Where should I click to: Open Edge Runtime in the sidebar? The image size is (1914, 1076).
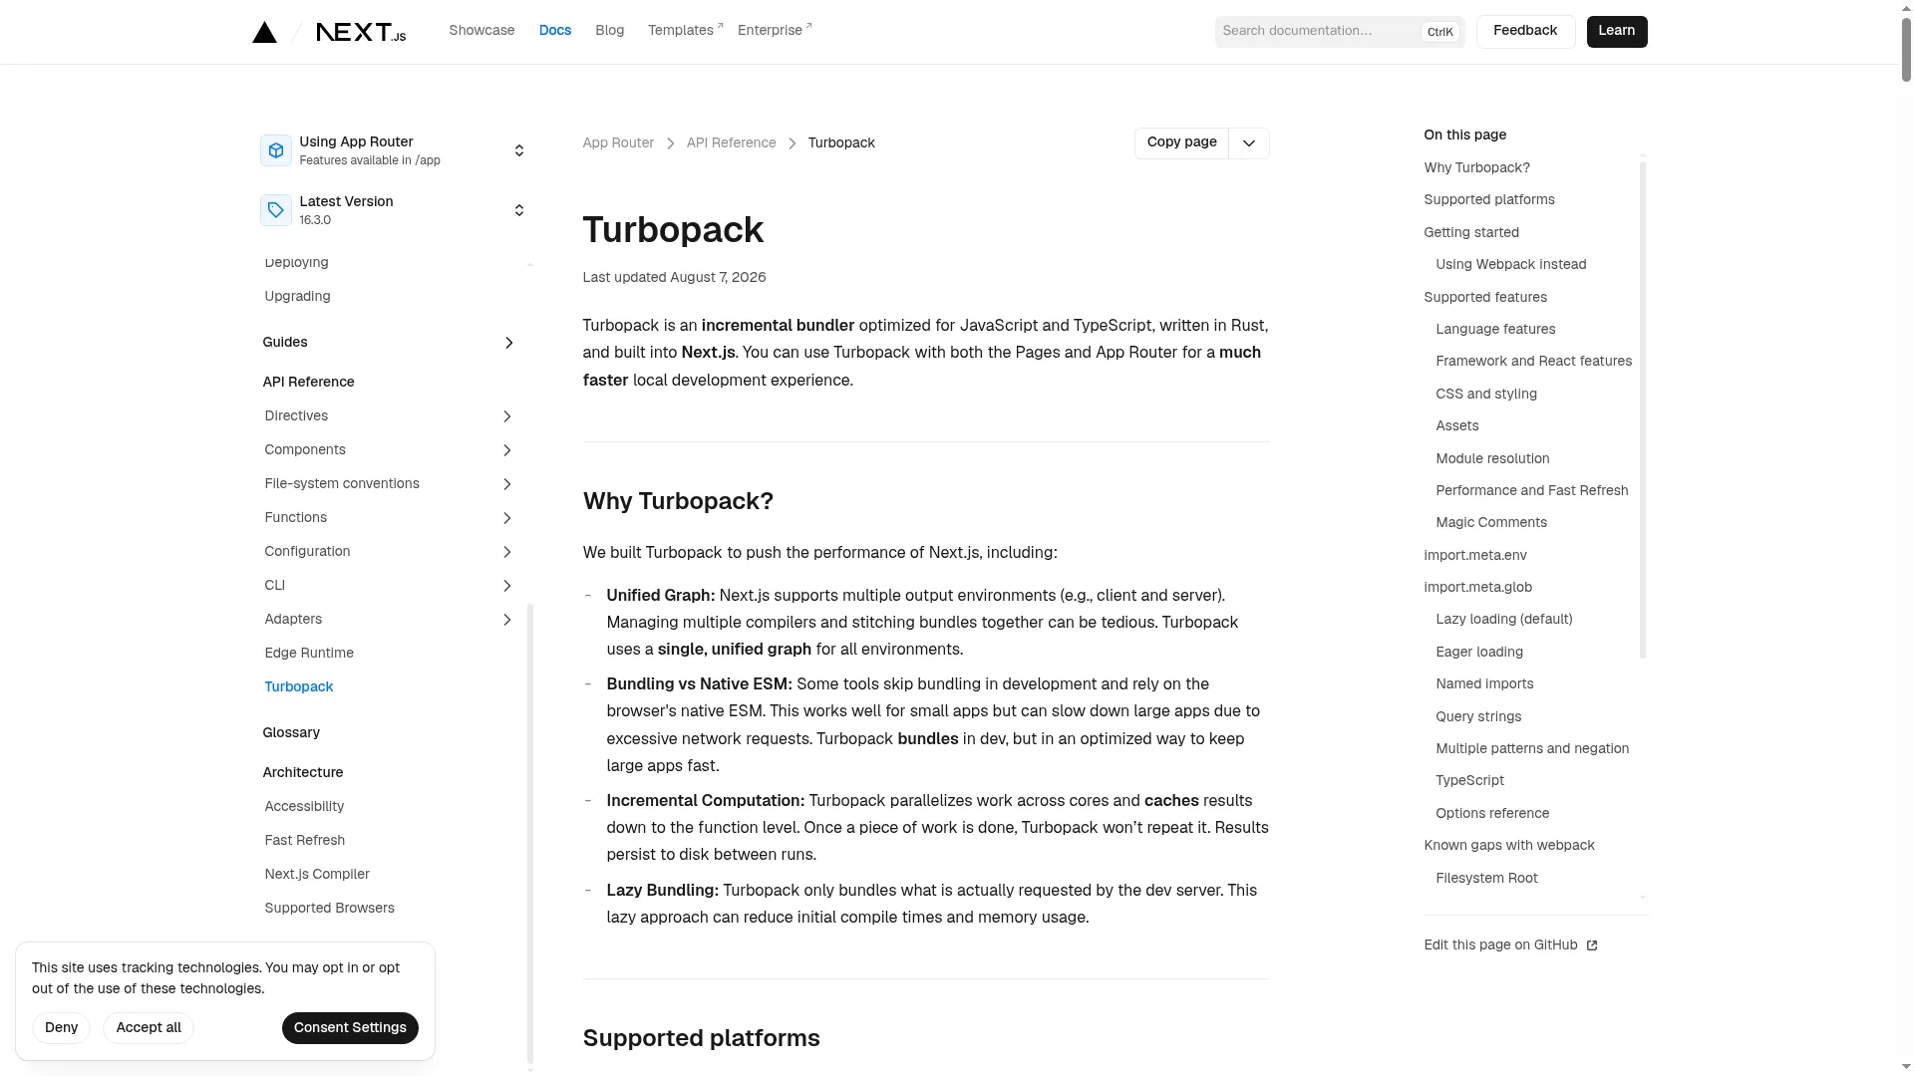(x=309, y=654)
